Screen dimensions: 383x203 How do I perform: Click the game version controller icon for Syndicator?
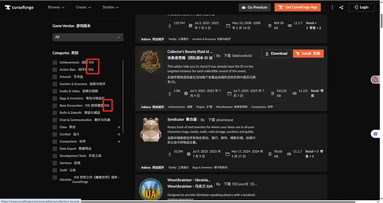click(289, 154)
